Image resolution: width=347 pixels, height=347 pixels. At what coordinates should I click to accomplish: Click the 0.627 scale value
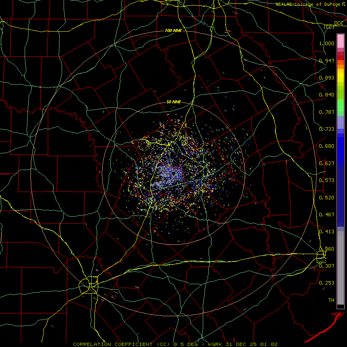coord(327,163)
